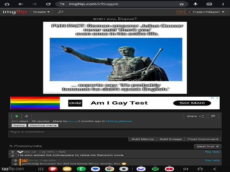The height and width of the screenshot is (172, 230).
Task: Launch the red app in the taskbar
Action: (53, 169)
